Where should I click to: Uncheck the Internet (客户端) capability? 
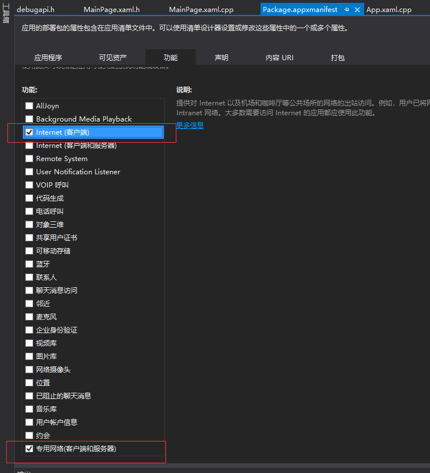click(29, 132)
